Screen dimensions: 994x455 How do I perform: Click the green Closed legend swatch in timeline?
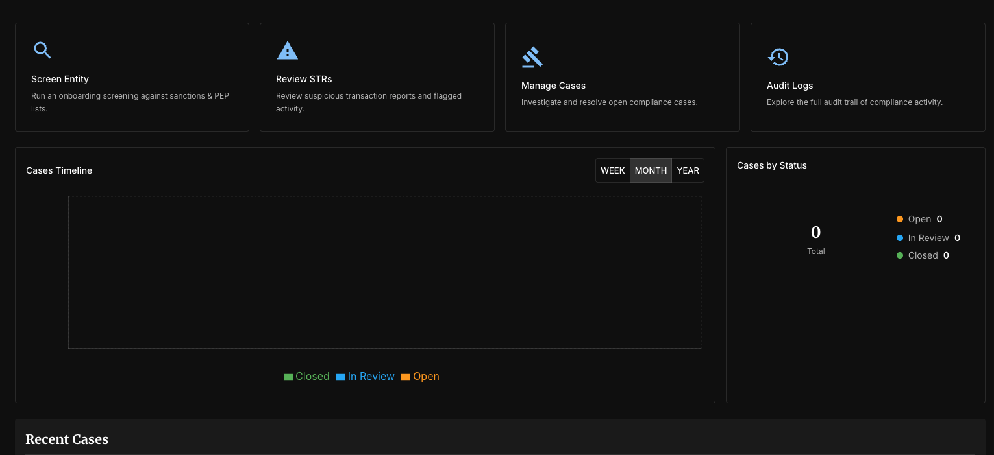pos(288,377)
